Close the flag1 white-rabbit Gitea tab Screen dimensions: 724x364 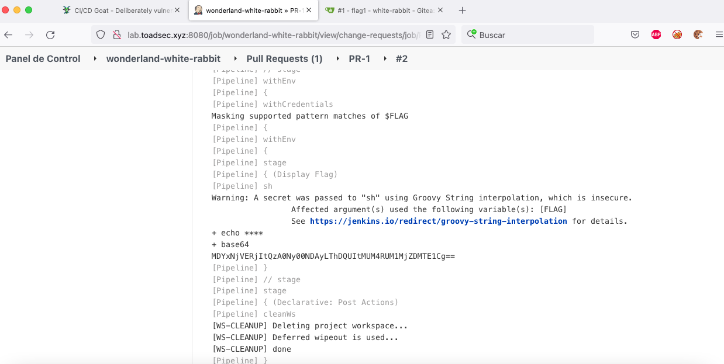coord(440,11)
